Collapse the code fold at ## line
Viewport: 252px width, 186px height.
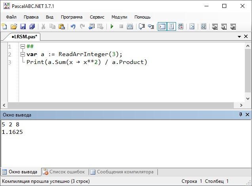[x=23, y=47]
